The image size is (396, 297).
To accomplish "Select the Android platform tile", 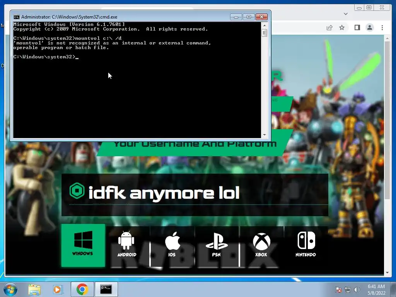I will point(127,244).
